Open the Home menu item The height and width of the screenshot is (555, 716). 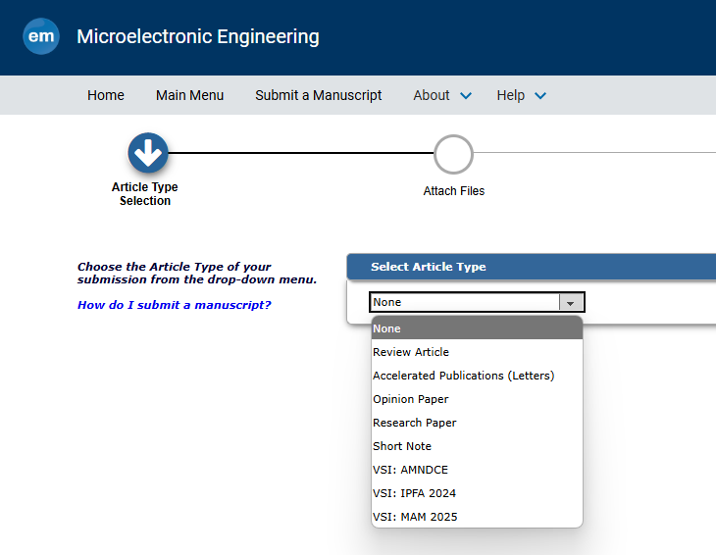click(106, 95)
